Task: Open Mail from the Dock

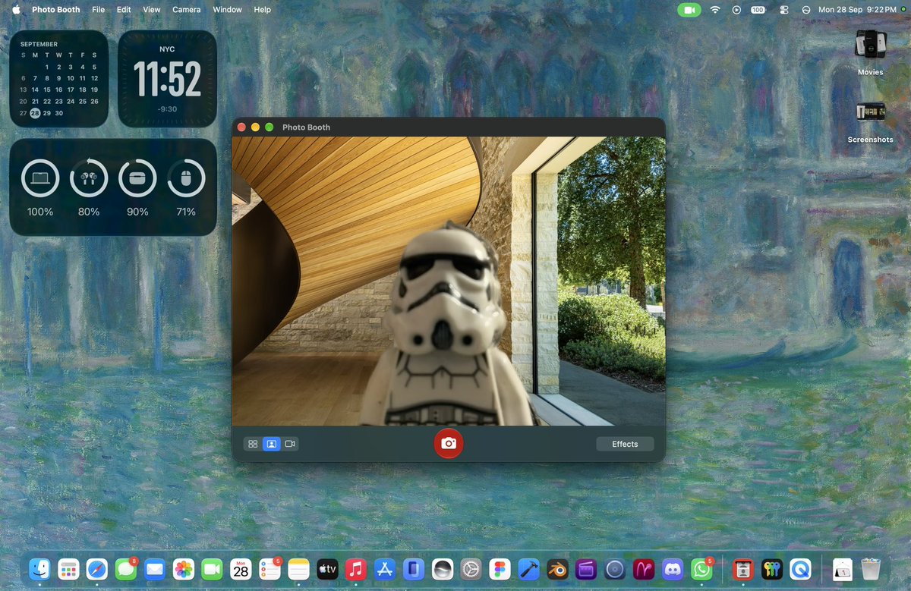Action: tap(155, 569)
